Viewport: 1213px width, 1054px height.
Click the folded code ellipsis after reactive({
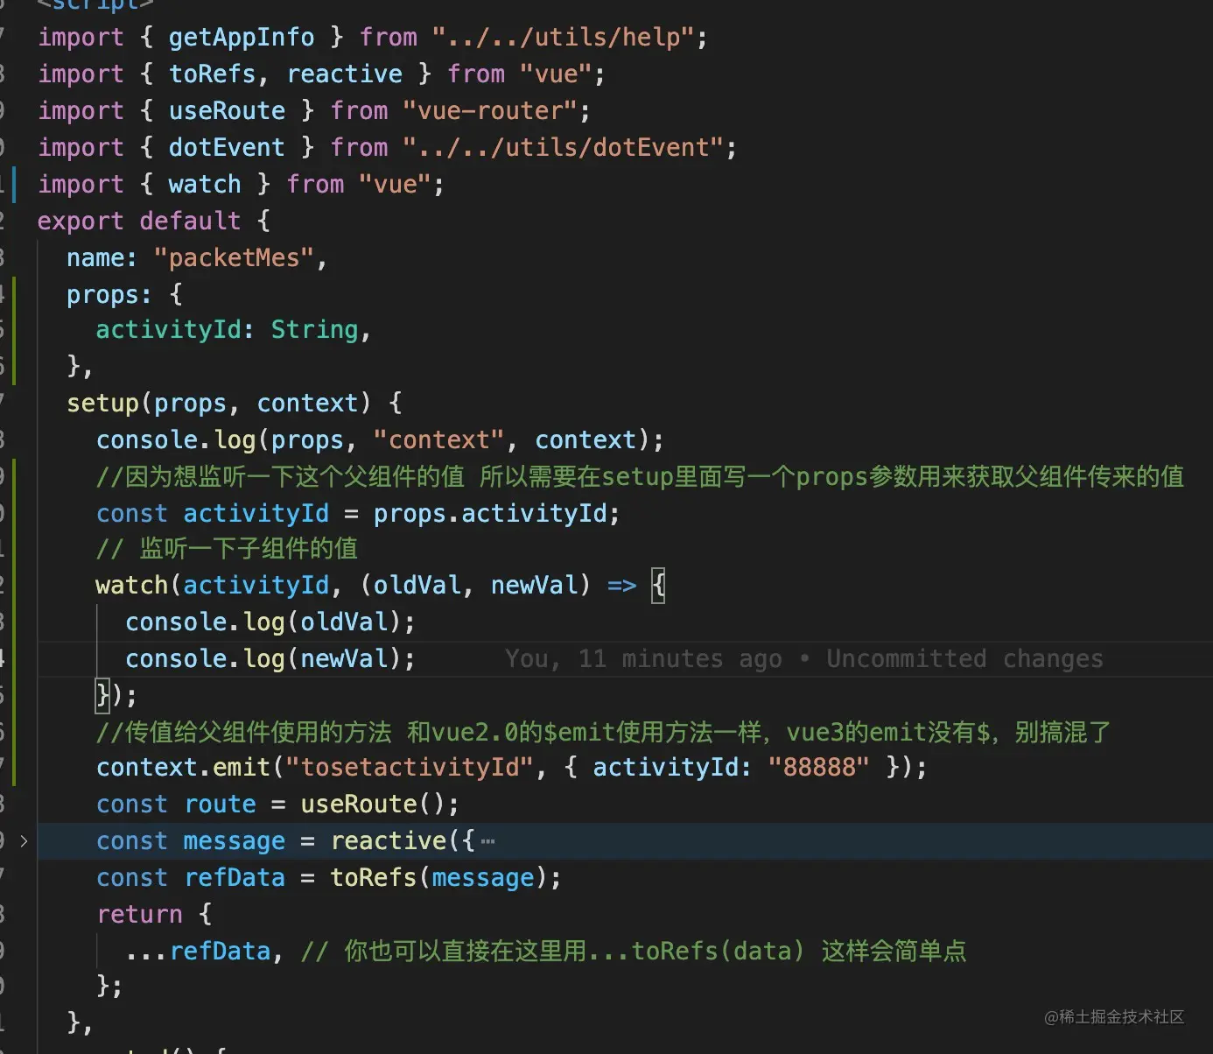click(488, 842)
